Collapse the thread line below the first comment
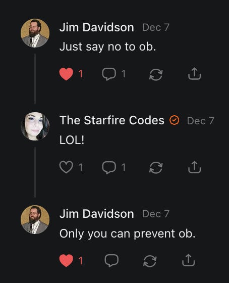 (x=35, y=79)
